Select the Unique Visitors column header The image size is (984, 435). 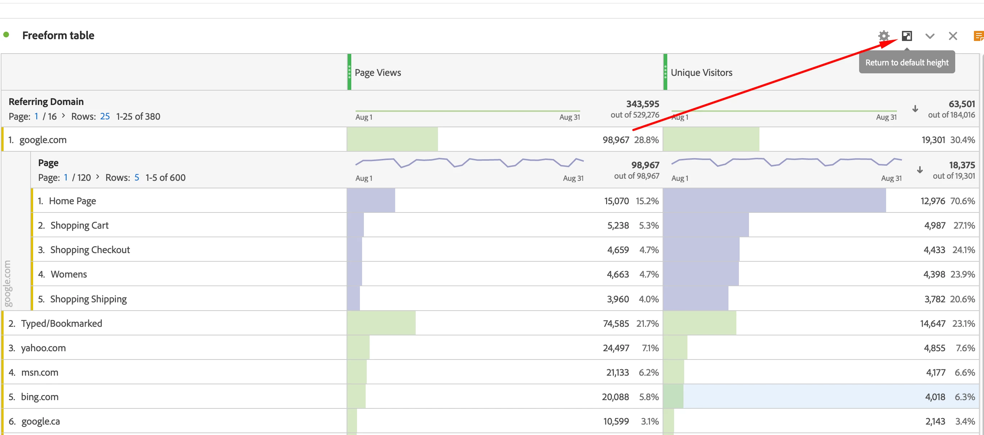coord(701,73)
